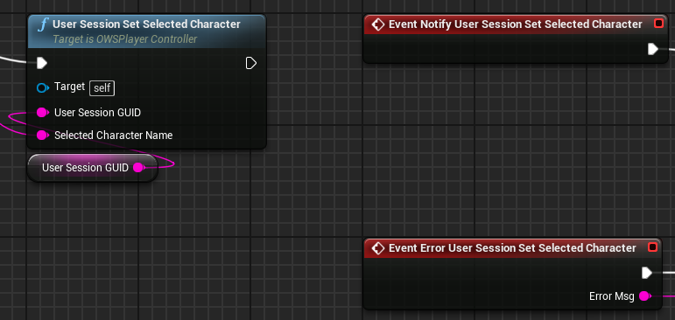Click the red delegate pin on Event Notify node
Viewport: 675px width, 320px height.
point(658,24)
